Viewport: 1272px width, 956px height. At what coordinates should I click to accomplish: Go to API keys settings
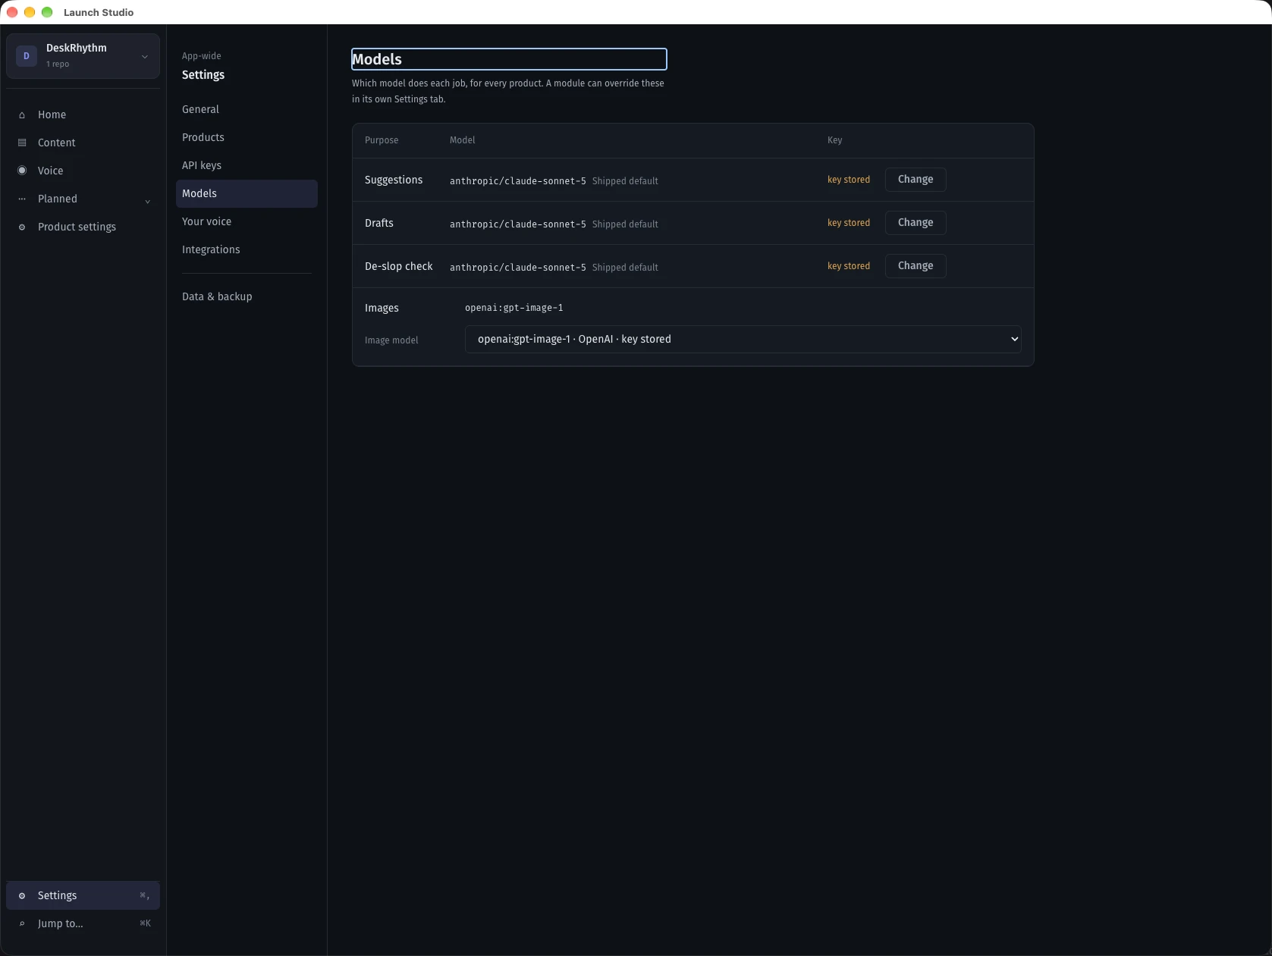247,165
